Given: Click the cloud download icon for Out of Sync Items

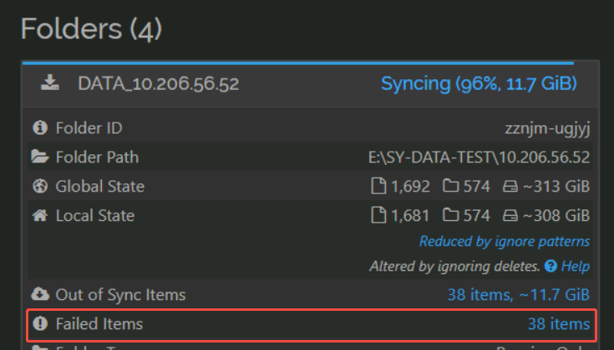Looking at the screenshot, I should 40,294.
